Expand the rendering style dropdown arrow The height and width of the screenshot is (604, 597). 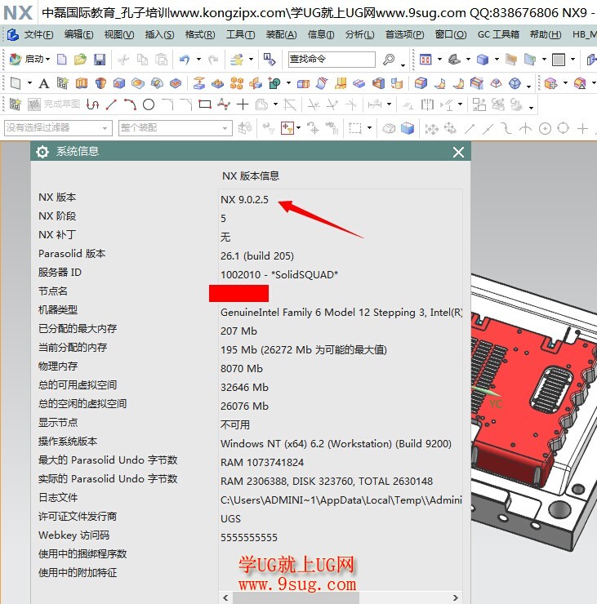click(497, 60)
